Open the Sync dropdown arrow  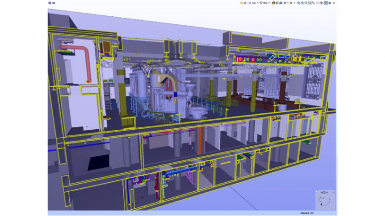(258, 3)
